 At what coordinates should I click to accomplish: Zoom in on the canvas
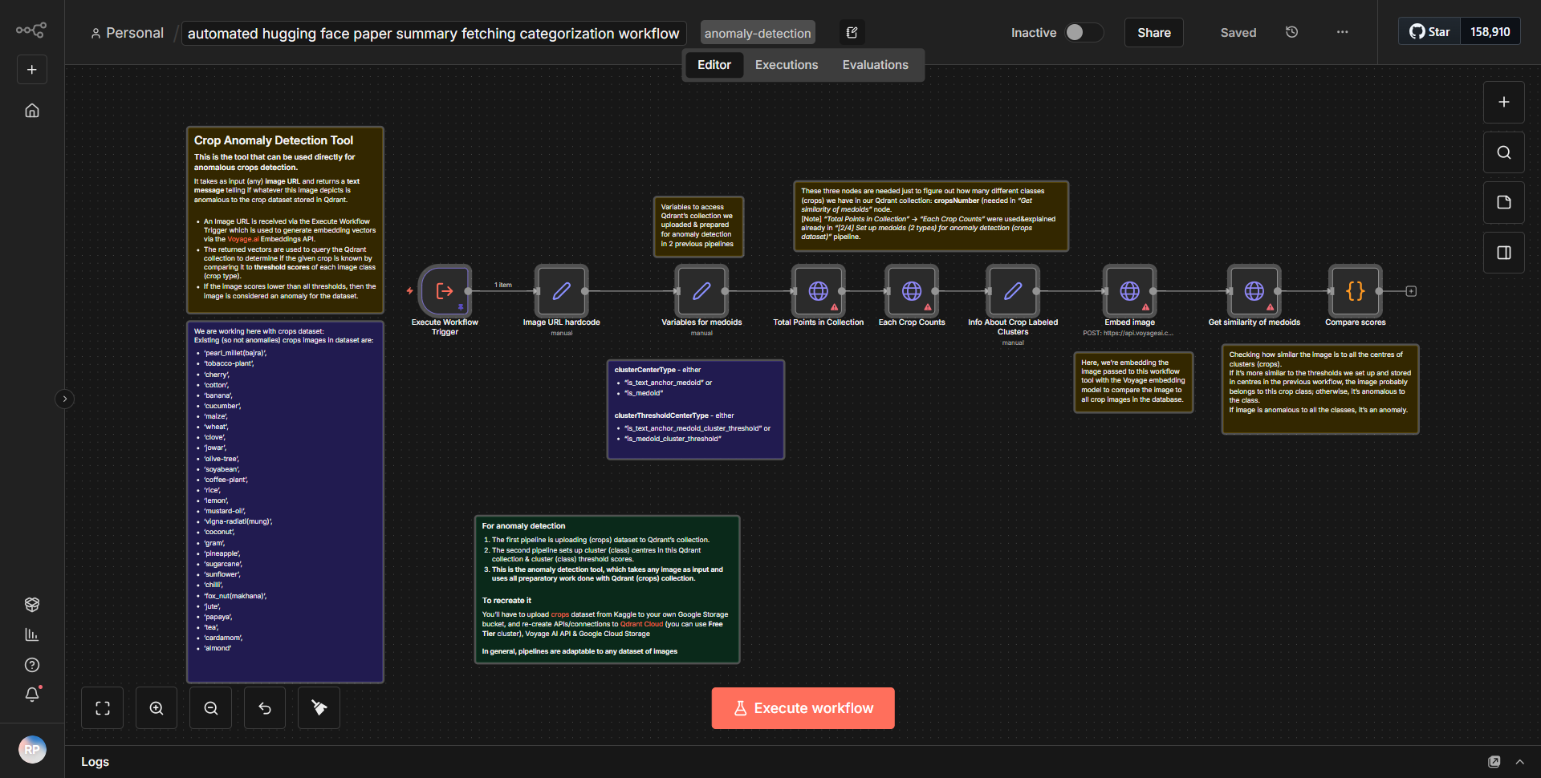click(x=156, y=707)
